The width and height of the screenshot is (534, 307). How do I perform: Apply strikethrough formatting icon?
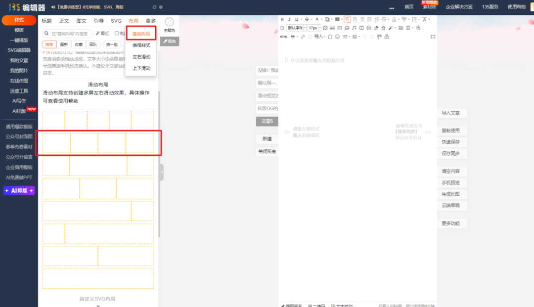pyautogui.click(x=307, y=19)
